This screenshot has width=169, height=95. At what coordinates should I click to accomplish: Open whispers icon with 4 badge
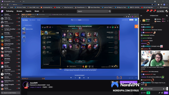(x=154, y=11)
